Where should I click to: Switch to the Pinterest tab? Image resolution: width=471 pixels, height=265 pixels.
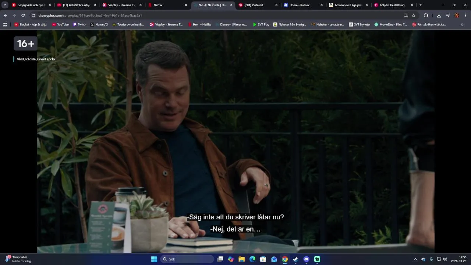coord(258,5)
